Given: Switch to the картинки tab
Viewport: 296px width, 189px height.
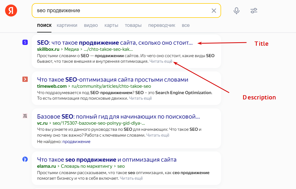Looking at the screenshot, I should pos(66,25).
